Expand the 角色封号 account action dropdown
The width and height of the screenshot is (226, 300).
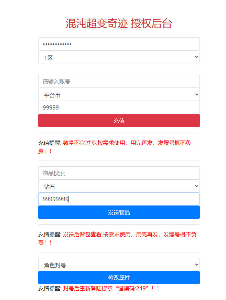pos(119,265)
